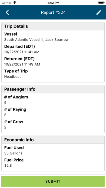Tap the Headboat trip type value
The image size is (106, 188).
point(12,77)
